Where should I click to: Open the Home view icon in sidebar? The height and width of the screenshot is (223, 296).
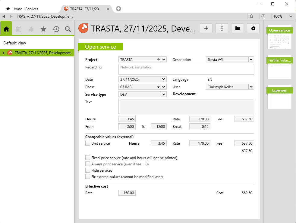pyautogui.click(x=6, y=29)
